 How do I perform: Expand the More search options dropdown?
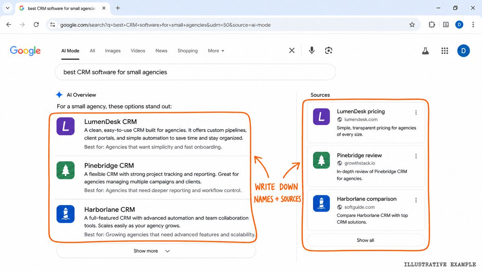[x=216, y=51]
